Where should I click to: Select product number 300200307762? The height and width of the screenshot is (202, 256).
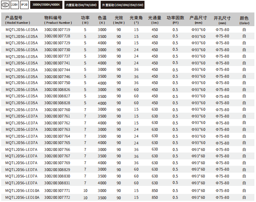coord(57,123)
